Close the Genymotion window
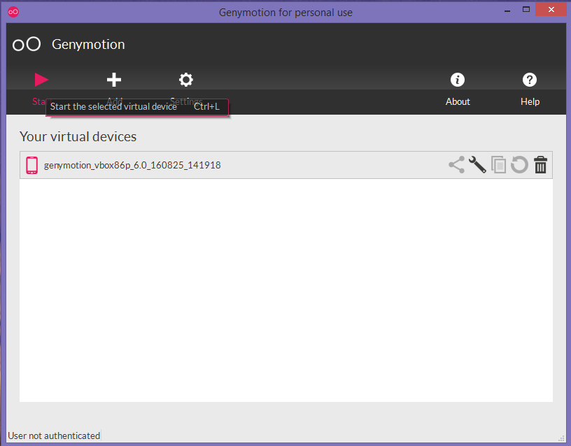Image resolution: width=571 pixels, height=446 pixels. pos(551,10)
